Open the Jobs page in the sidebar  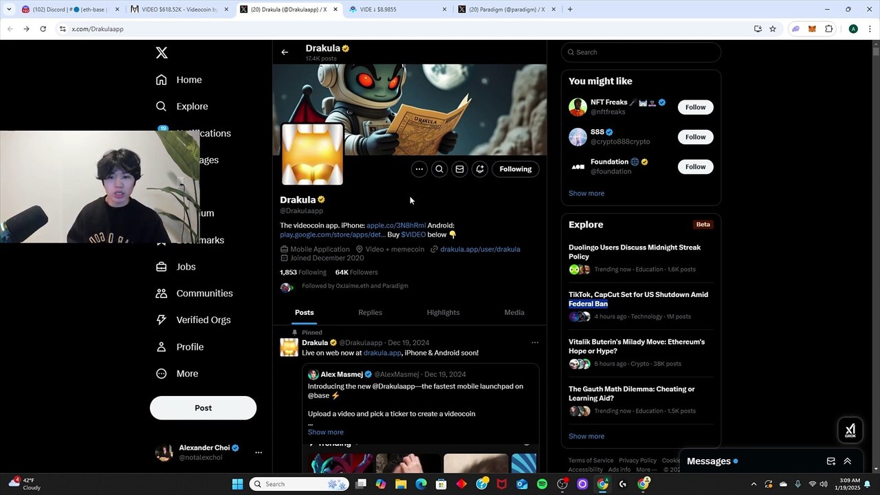pyautogui.click(x=176, y=267)
